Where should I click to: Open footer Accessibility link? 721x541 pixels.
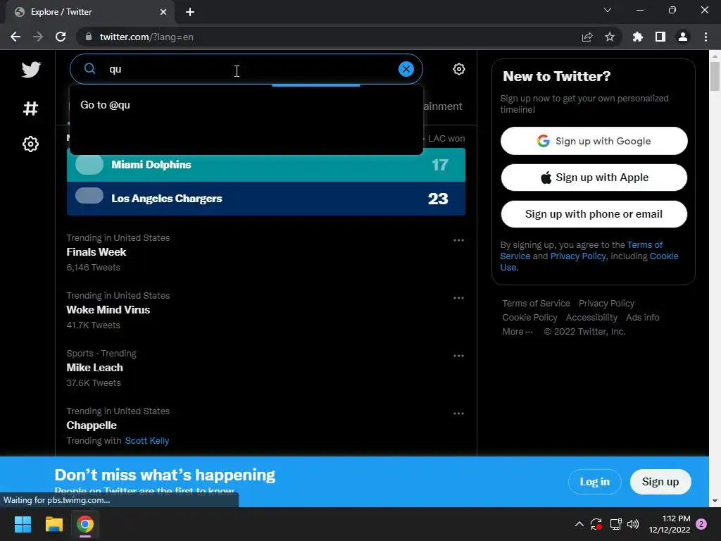point(591,318)
